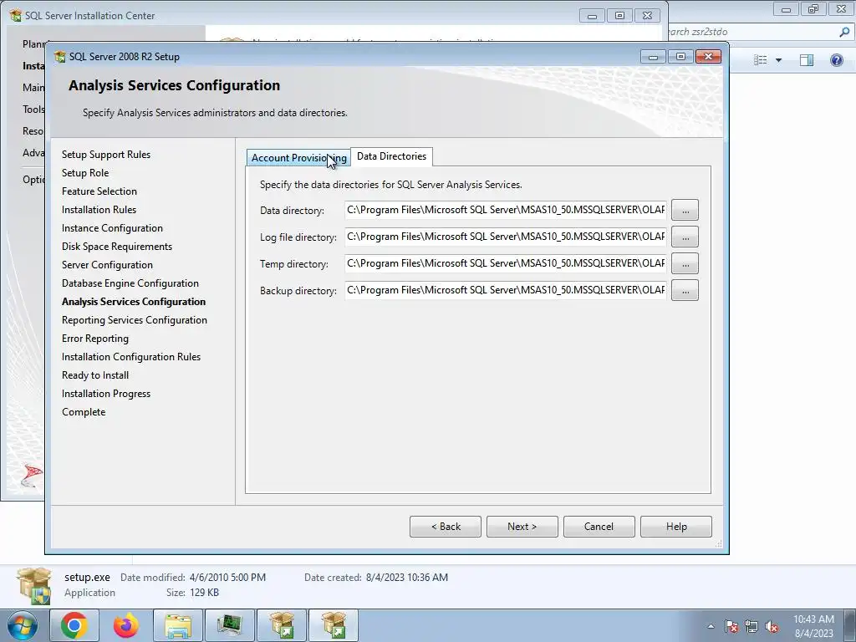
Task: Open the network status tray icon
Action: click(752, 626)
